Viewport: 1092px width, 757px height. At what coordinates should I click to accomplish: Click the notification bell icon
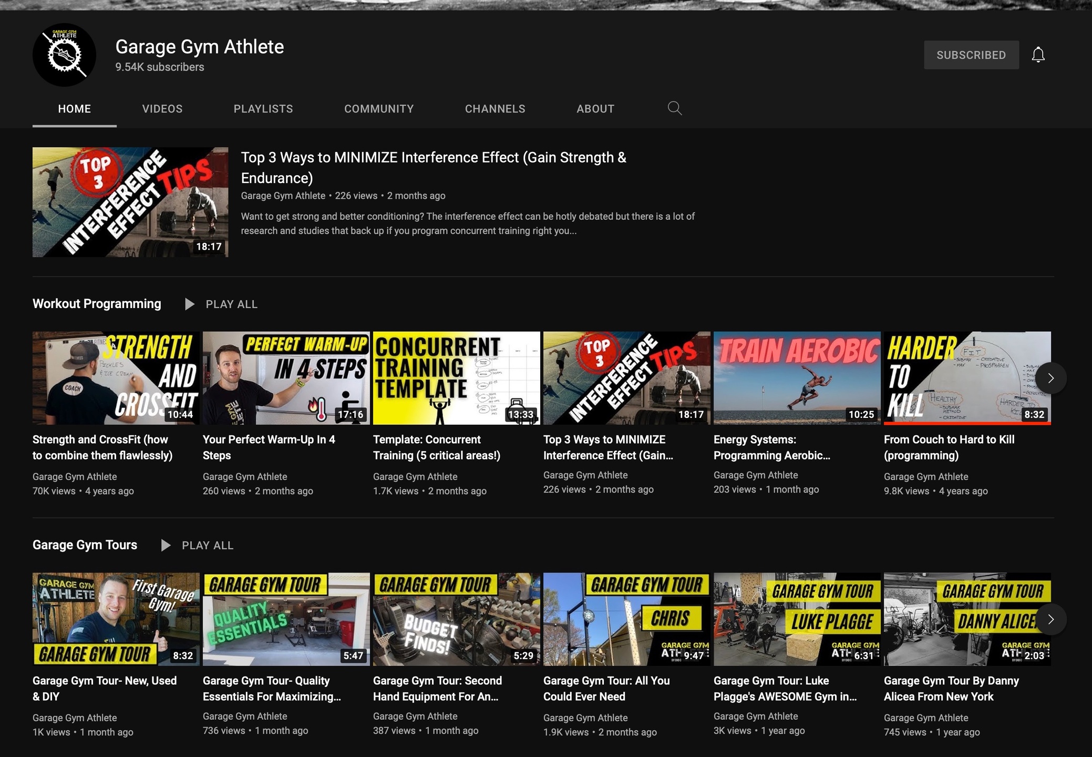pos(1038,55)
